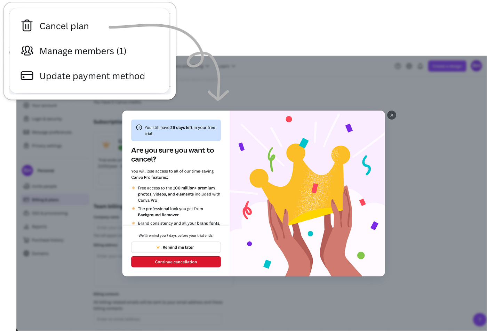Click the purple Create a design button
The width and height of the screenshot is (487, 331).
tap(447, 66)
